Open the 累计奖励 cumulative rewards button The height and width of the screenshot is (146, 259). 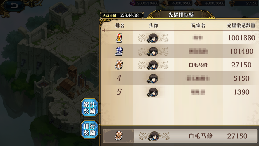coord(89,108)
